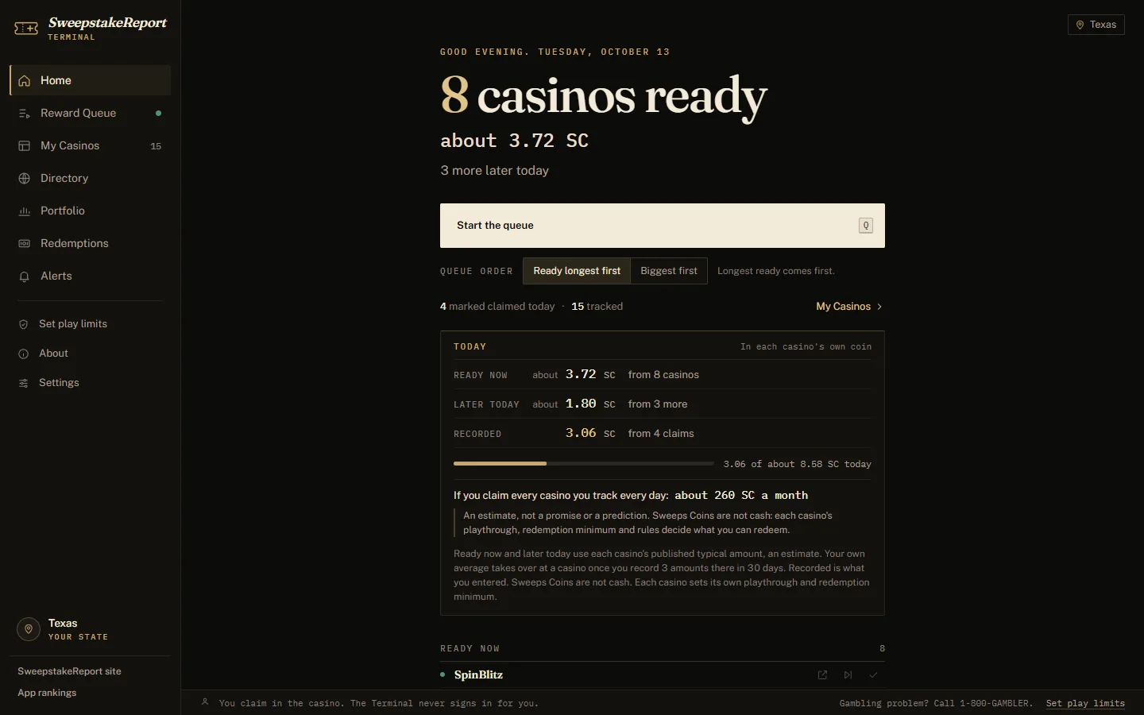The height and width of the screenshot is (715, 1144).
Task: Click the "3.06 of about 8.58 SC today" text
Action: (798, 464)
